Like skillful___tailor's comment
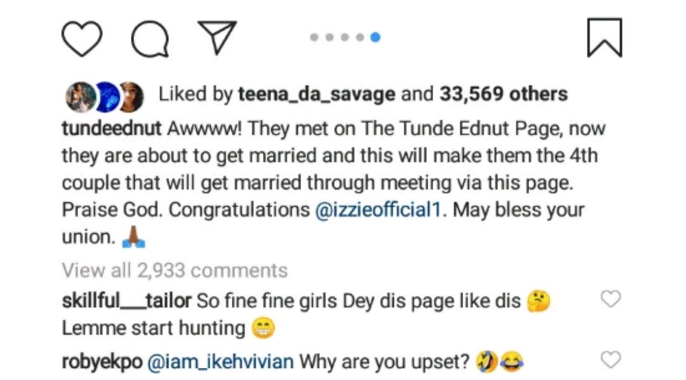Screen dimensions: 686x380 (x=610, y=299)
